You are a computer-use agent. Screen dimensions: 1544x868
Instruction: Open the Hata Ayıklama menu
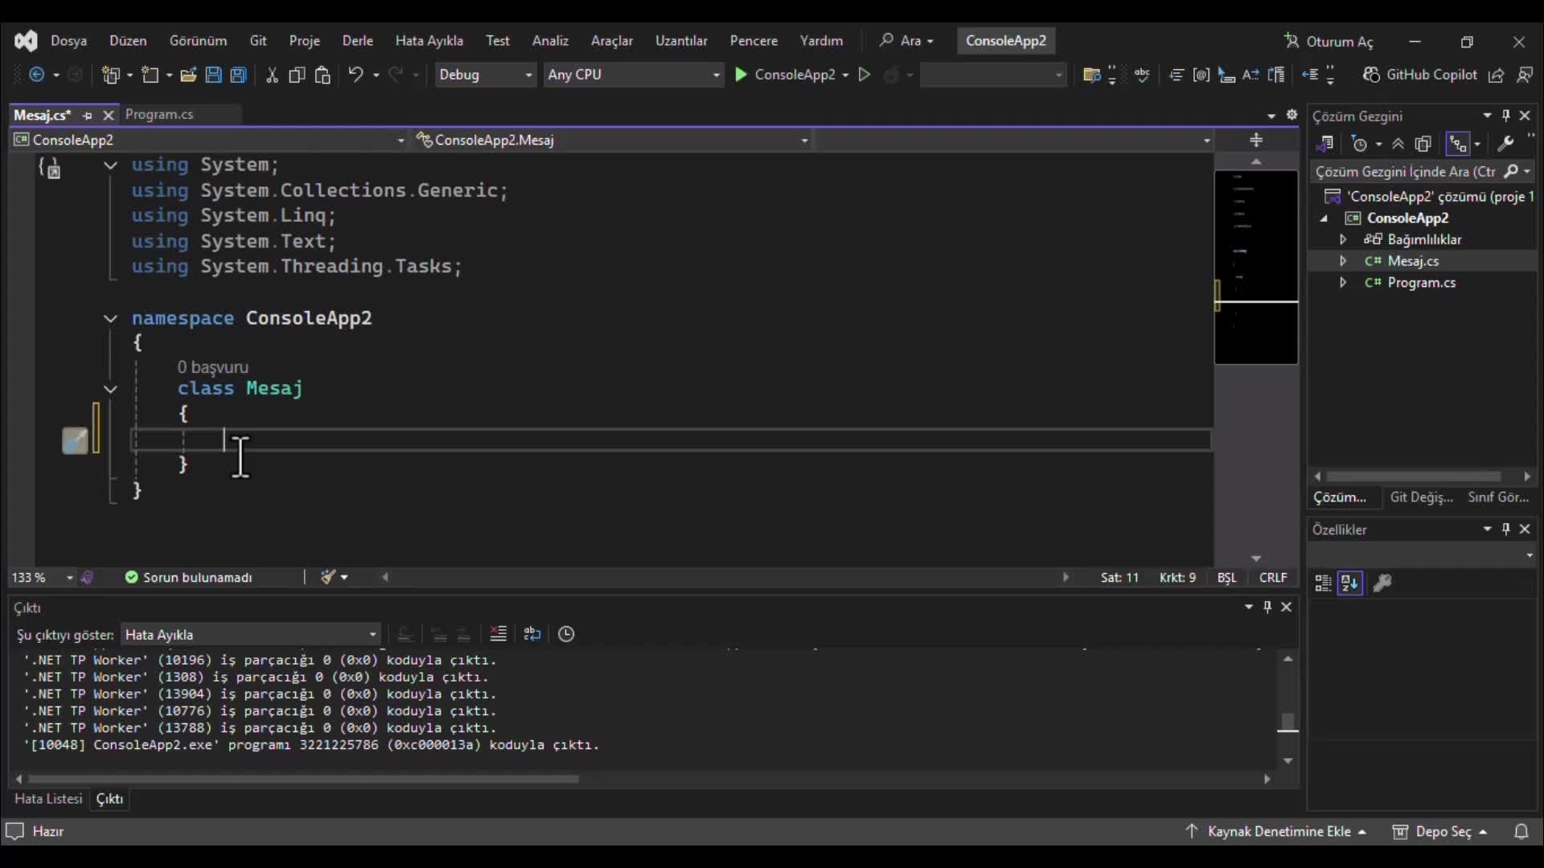429,41
